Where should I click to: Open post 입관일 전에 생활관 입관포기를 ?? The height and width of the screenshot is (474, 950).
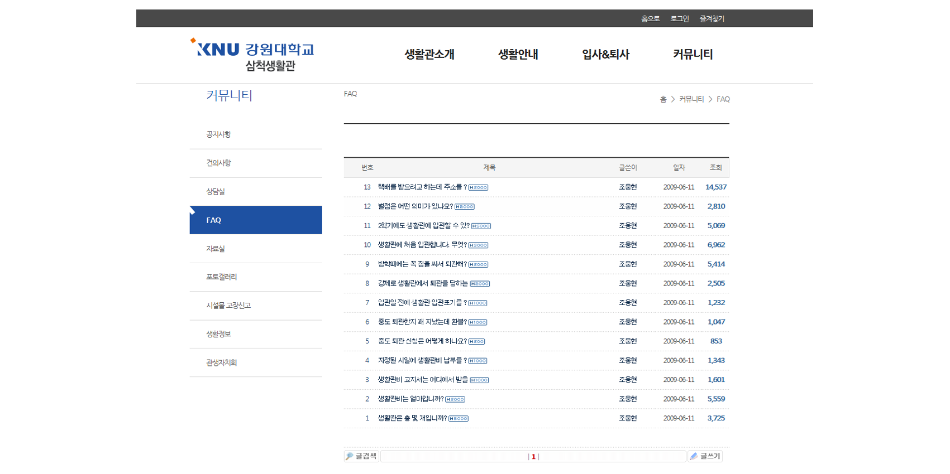(x=422, y=303)
